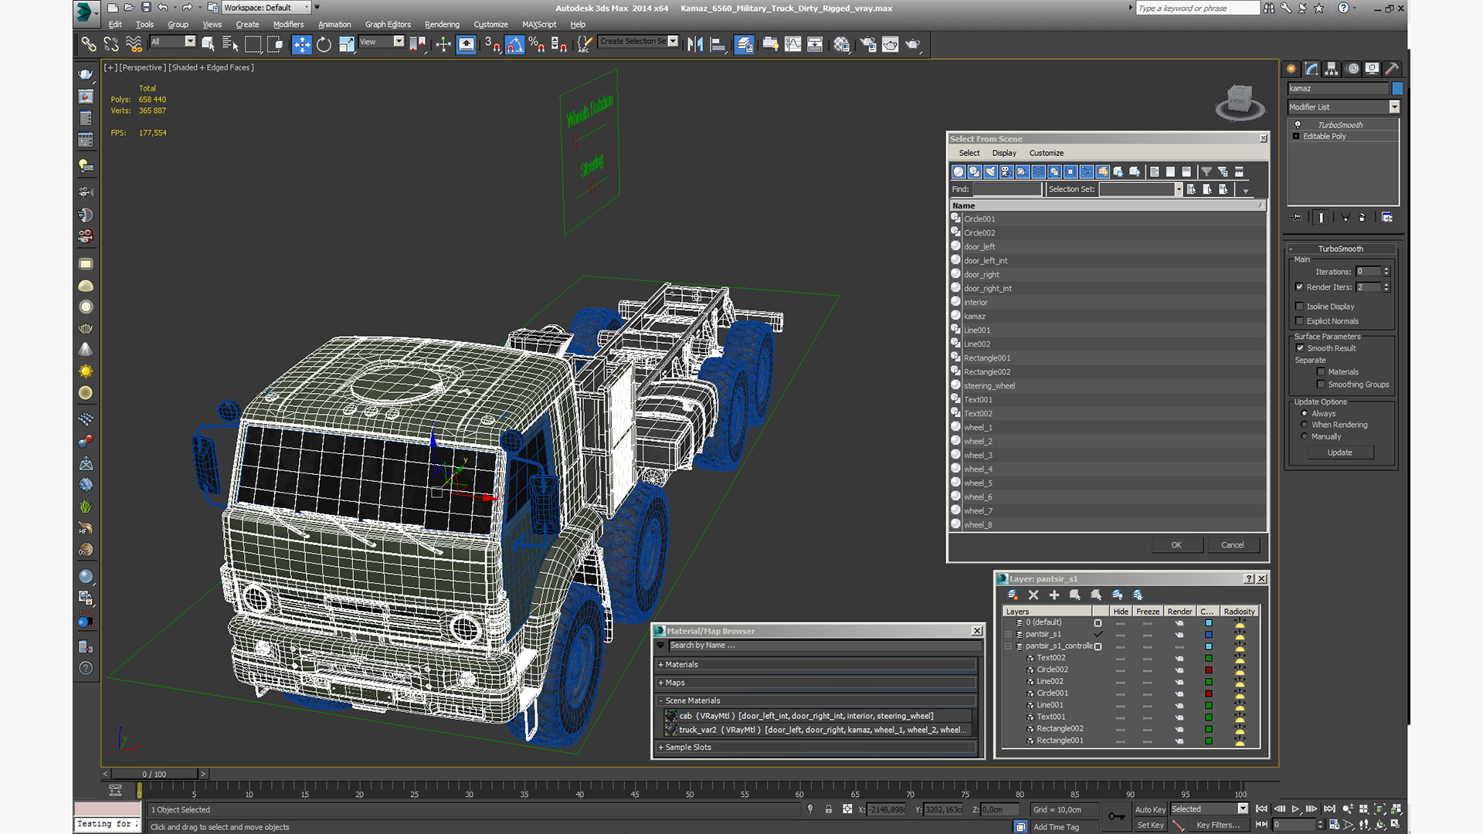Click the lock selection icon in status bar

click(x=828, y=809)
